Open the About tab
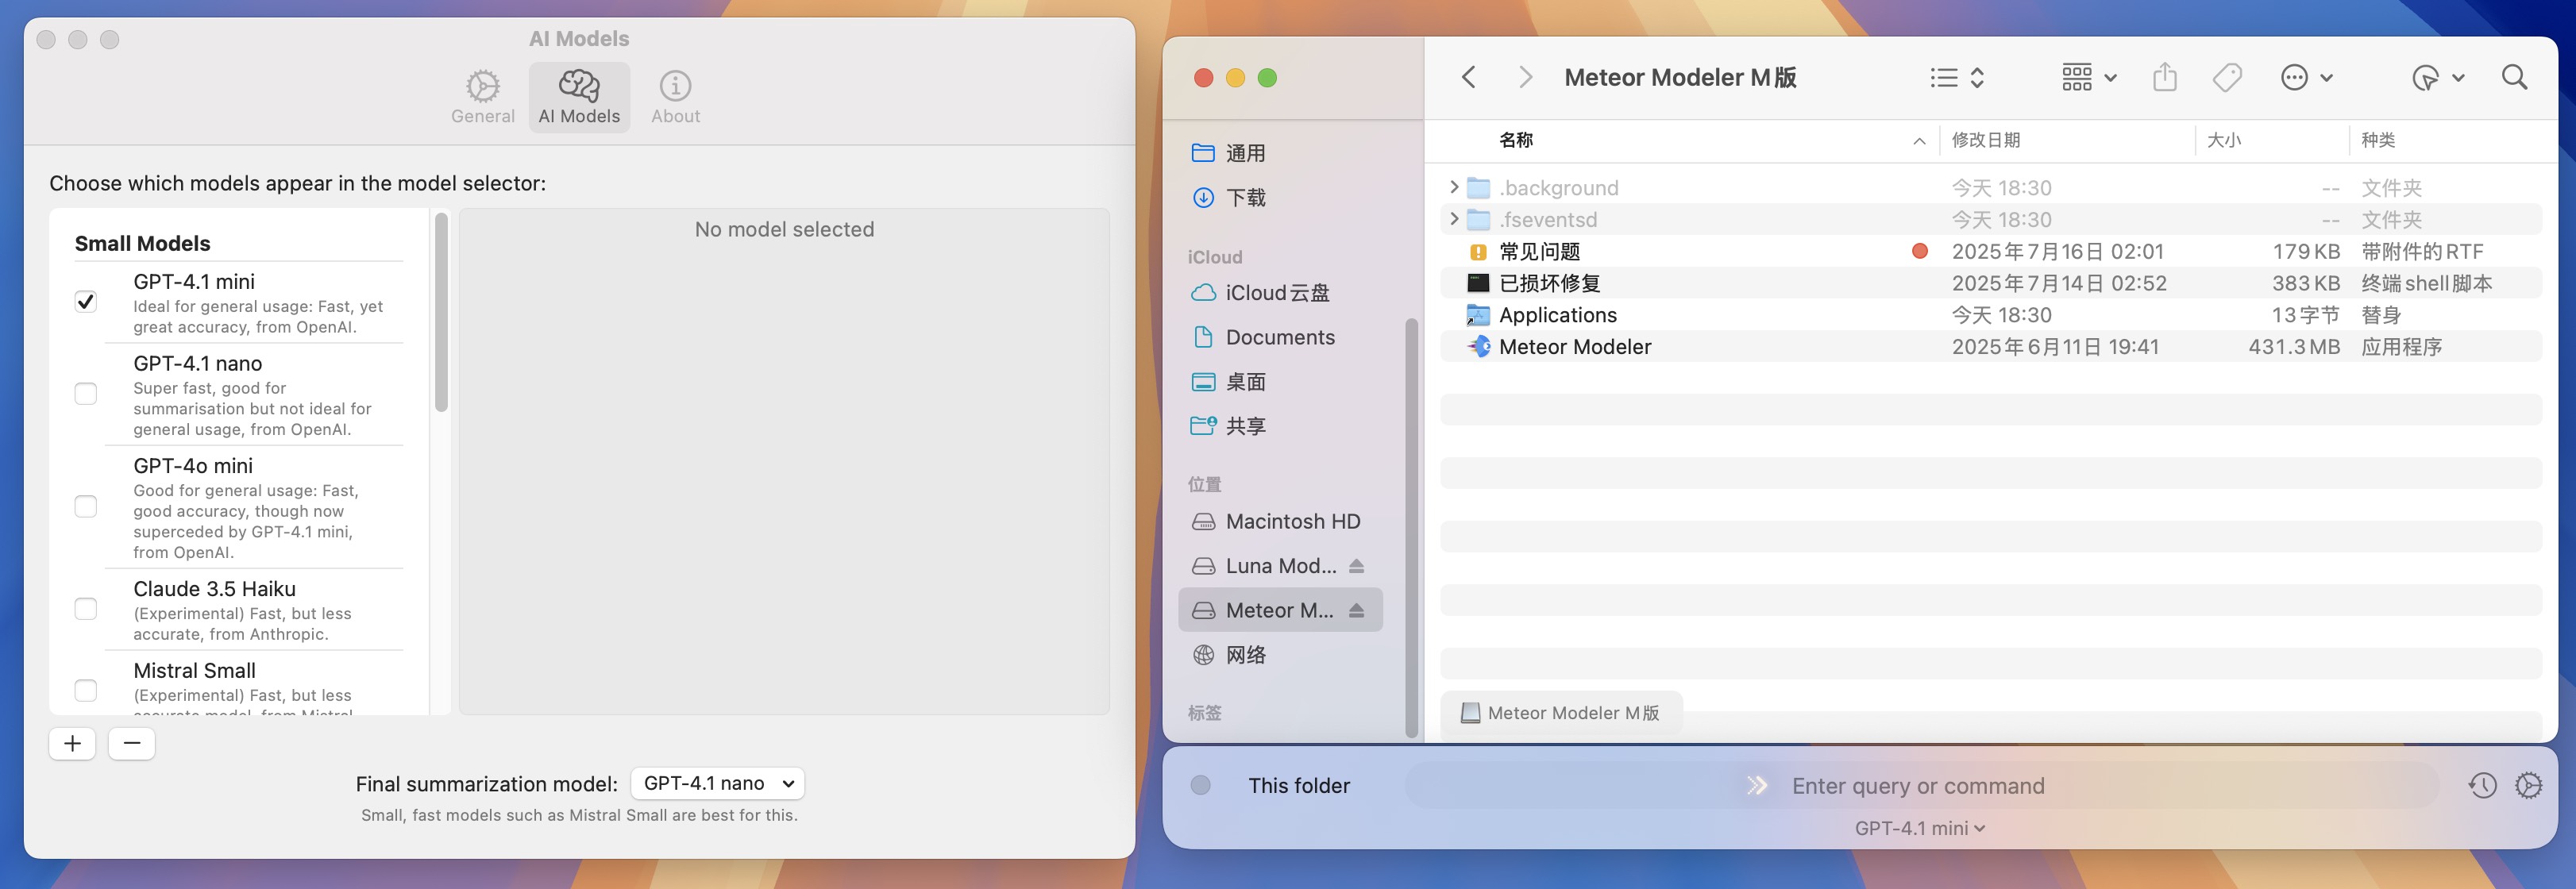Image resolution: width=2576 pixels, height=889 pixels. point(675,97)
